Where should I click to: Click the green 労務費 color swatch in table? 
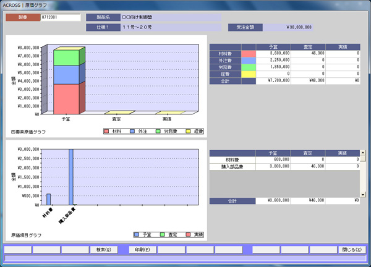248,66
